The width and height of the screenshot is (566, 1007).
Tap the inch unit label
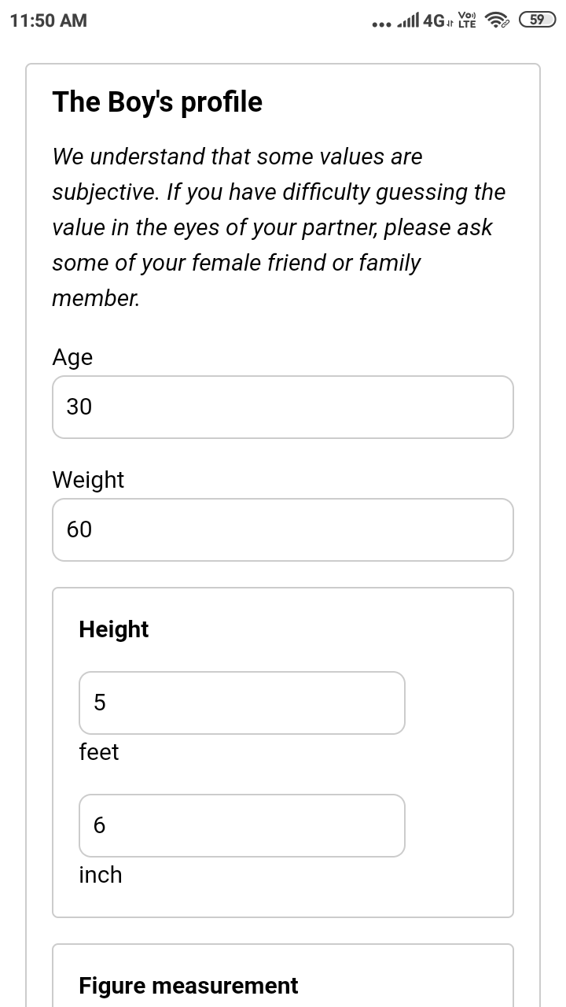pos(101,875)
